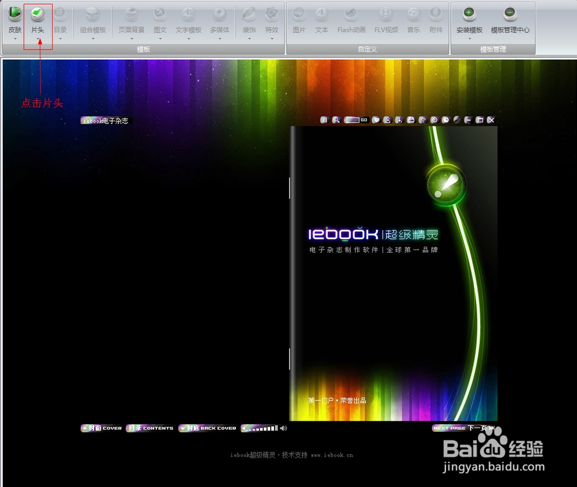Insert a custom 图片 picture
Viewport: 577px width, 487px height.
tap(299, 14)
